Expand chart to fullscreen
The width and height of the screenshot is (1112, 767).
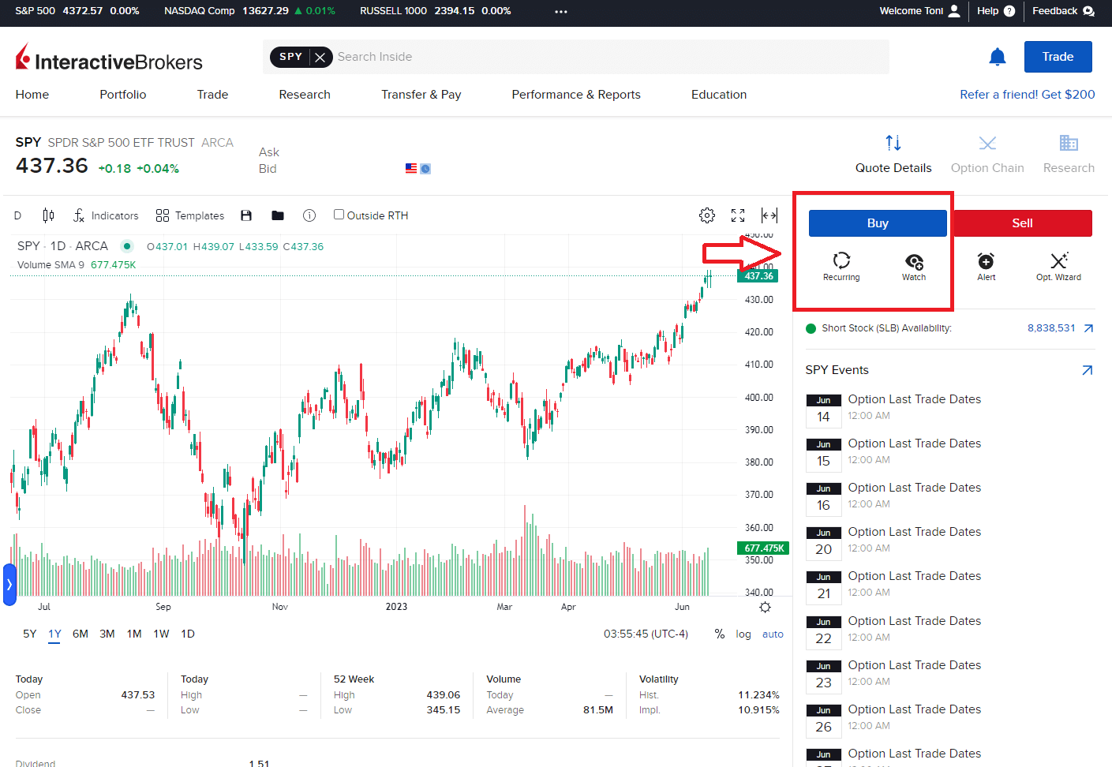point(738,215)
